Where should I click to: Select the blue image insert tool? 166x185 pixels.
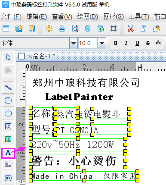[x=8, y=126]
